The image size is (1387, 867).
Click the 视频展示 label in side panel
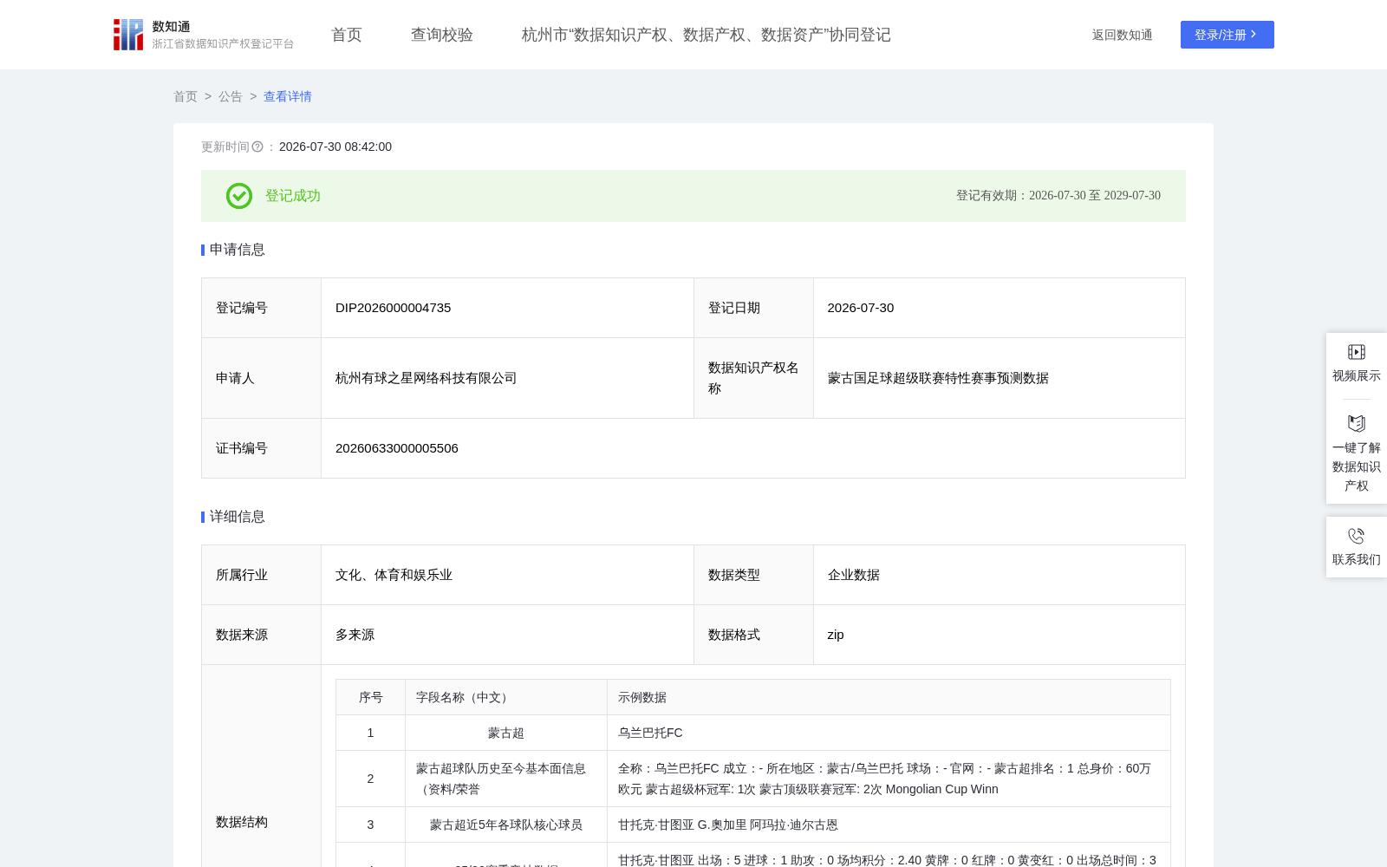click(x=1357, y=375)
